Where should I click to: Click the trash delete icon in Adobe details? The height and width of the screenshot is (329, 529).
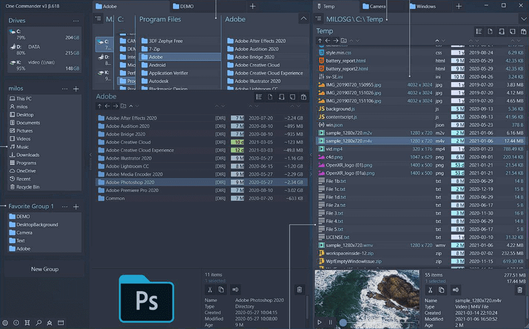(300, 289)
